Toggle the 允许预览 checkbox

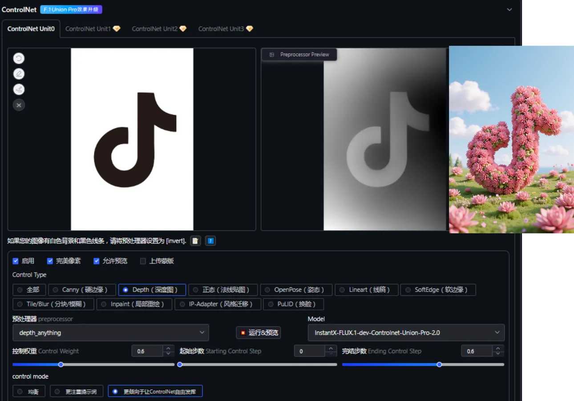97,261
